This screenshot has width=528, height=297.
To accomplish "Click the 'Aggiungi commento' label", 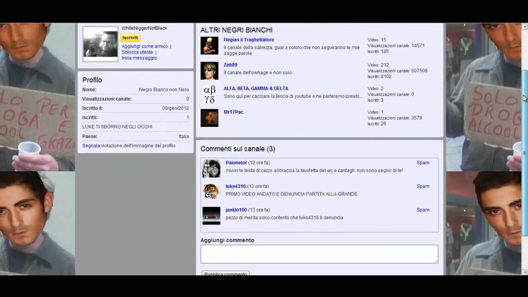I will (227, 240).
